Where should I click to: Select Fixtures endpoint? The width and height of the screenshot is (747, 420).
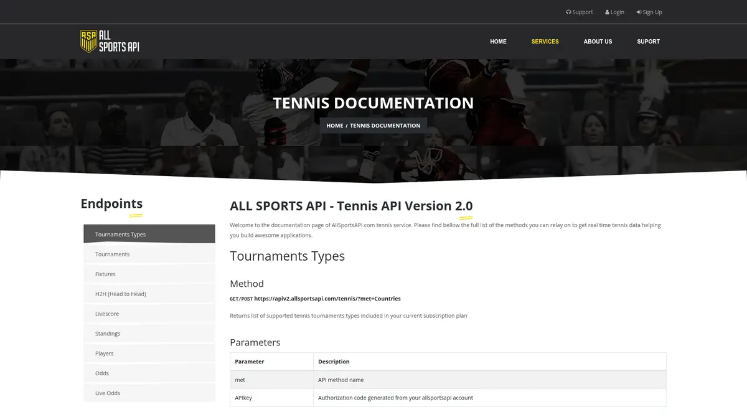(149, 274)
